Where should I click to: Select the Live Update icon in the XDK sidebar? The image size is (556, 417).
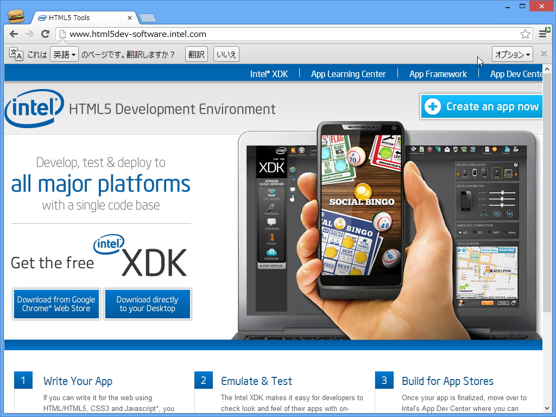(271, 192)
